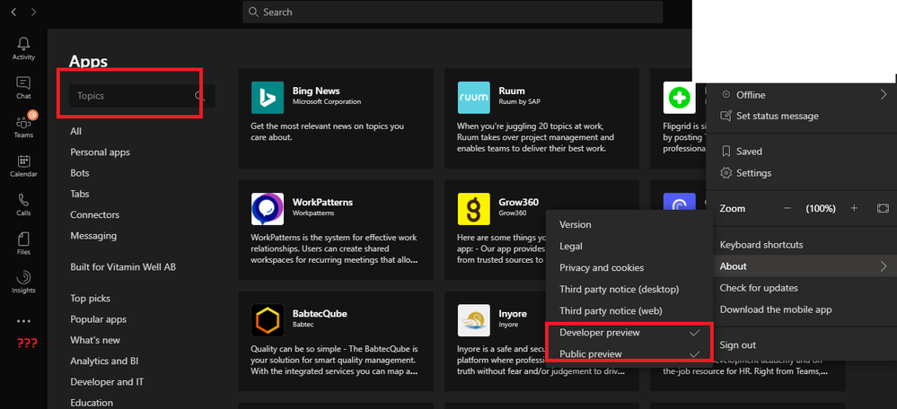This screenshot has width=897, height=409.
Task: Select the Education category
Action: 92,403
